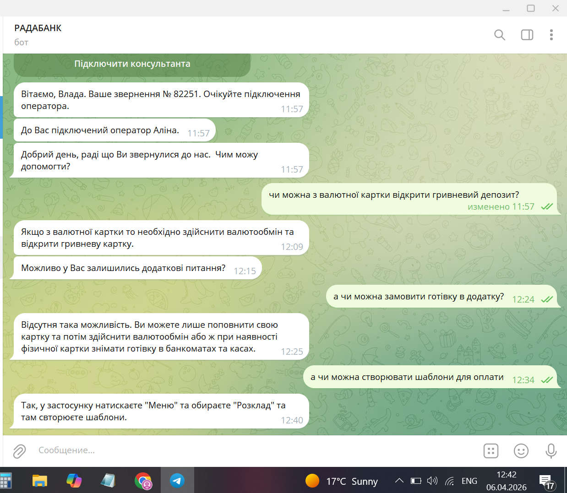567x493 pixels.
Task: Click the 'изменено 11:57' edited label
Action: [x=501, y=206]
